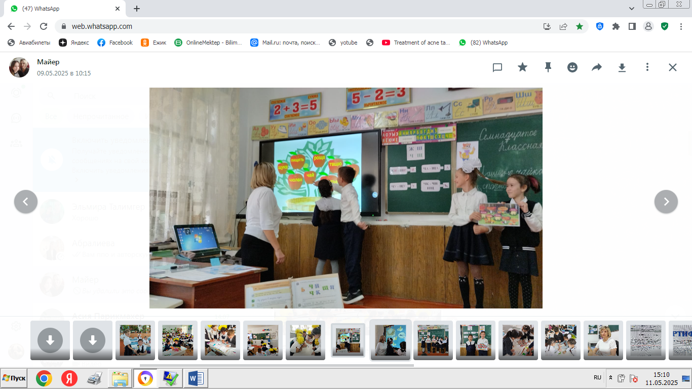View site information via the lock icon
Image resolution: width=692 pixels, height=389 pixels.
coord(64,26)
